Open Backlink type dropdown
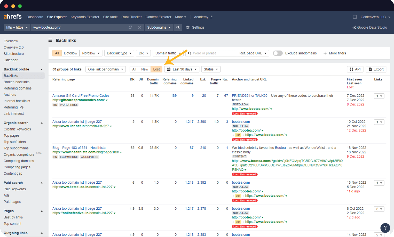 119,53
